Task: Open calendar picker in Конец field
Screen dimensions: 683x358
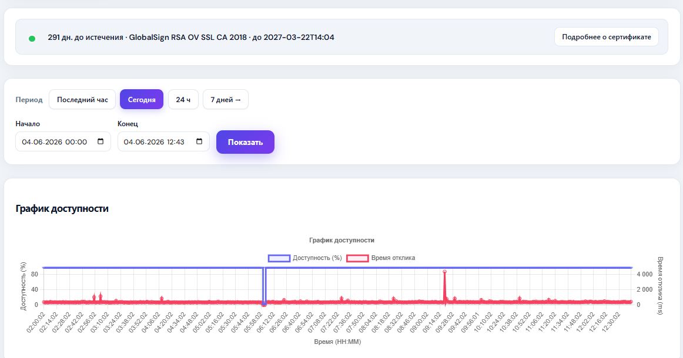Action: point(199,141)
